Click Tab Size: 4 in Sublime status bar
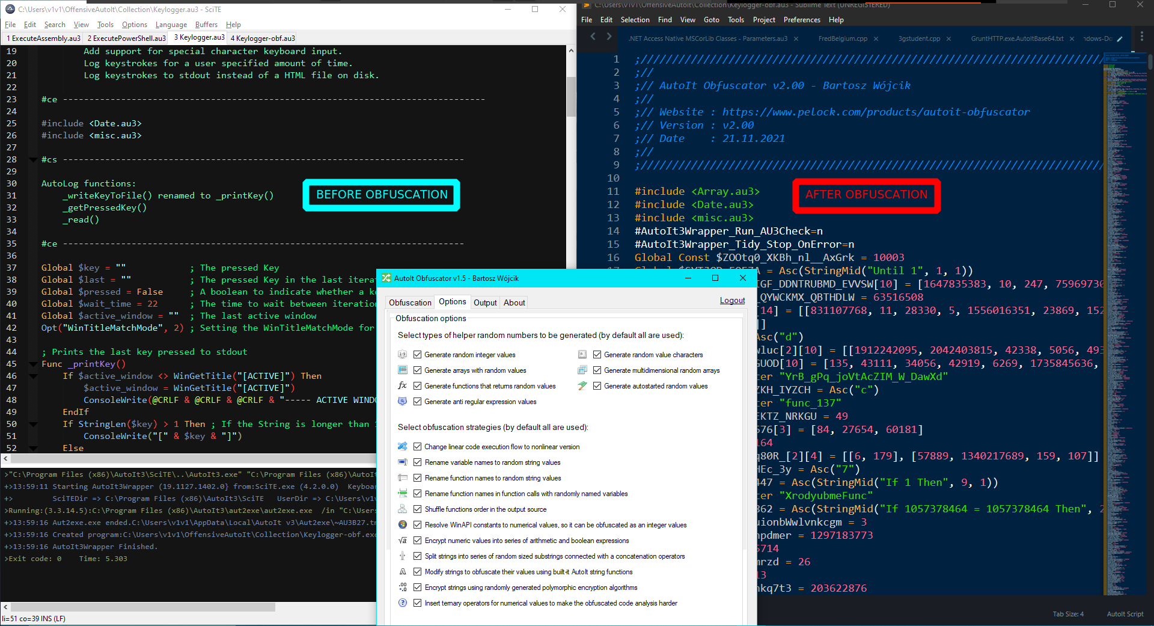Image resolution: width=1154 pixels, height=626 pixels. tap(1068, 614)
